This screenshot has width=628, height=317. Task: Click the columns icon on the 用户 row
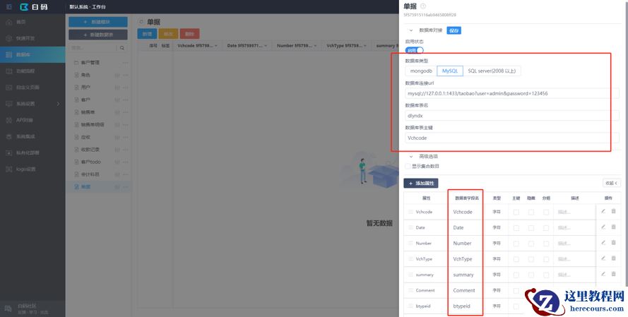tap(117, 88)
